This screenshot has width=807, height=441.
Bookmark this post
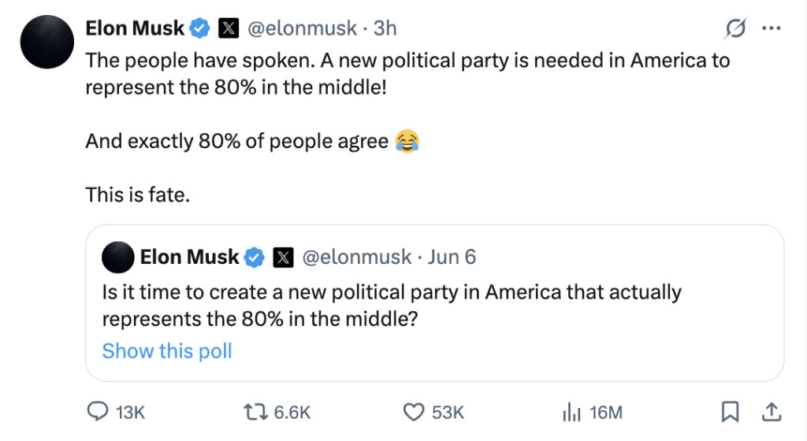click(730, 412)
